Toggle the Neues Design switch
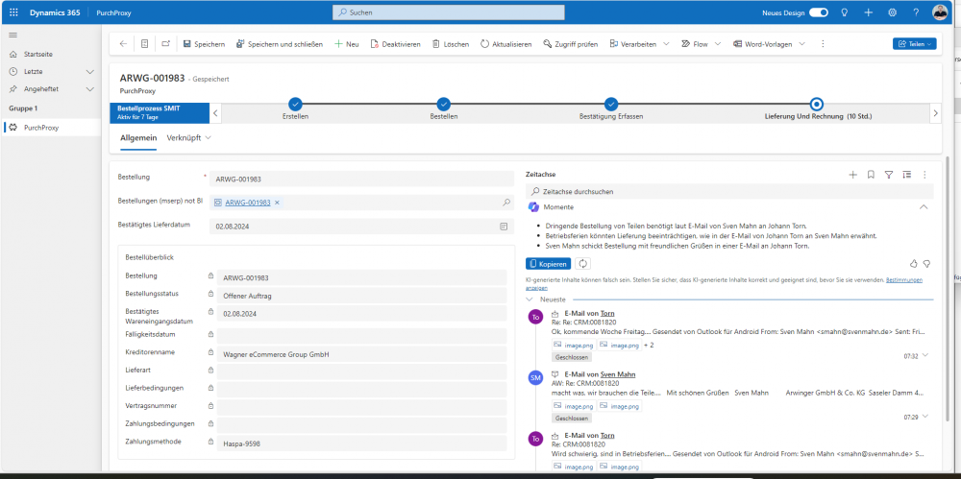Image resolution: width=961 pixels, height=479 pixels. [x=818, y=12]
